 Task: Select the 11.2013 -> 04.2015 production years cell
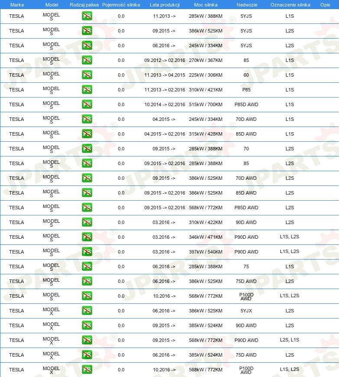tap(165, 75)
